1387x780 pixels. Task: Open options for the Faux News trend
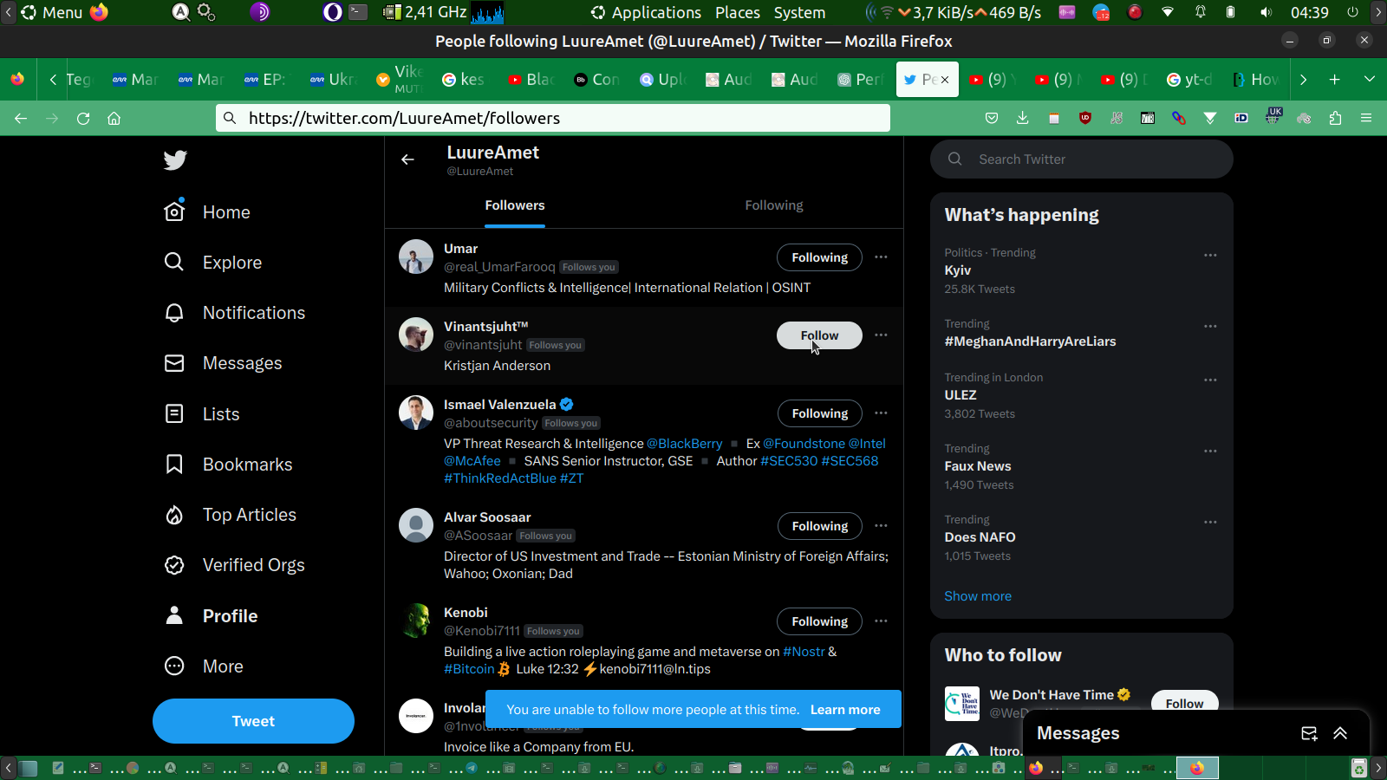[x=1210, y=452]
